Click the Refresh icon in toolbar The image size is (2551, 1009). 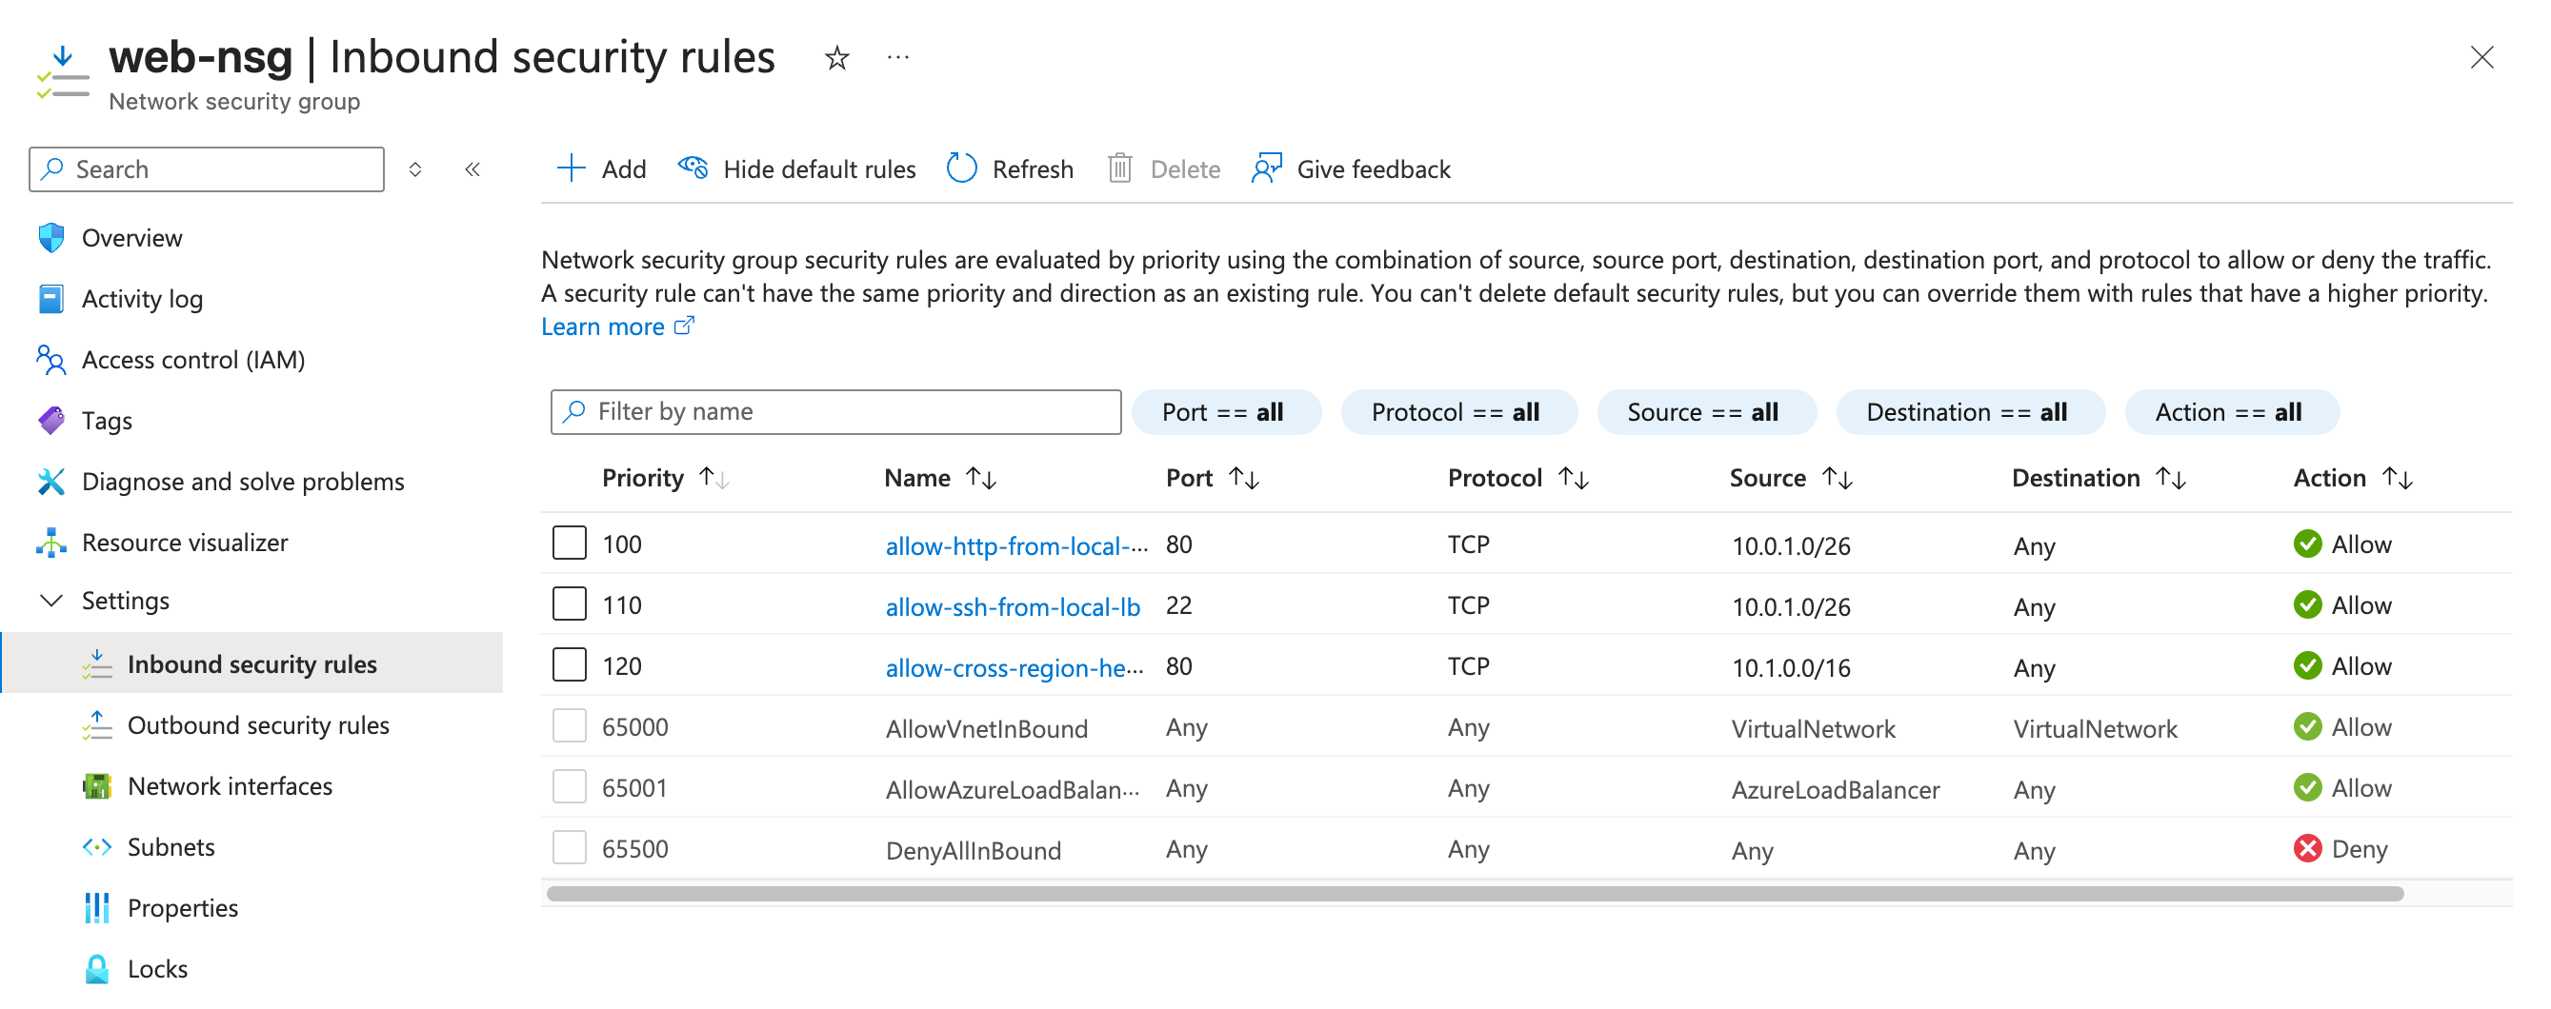(960, 169)
